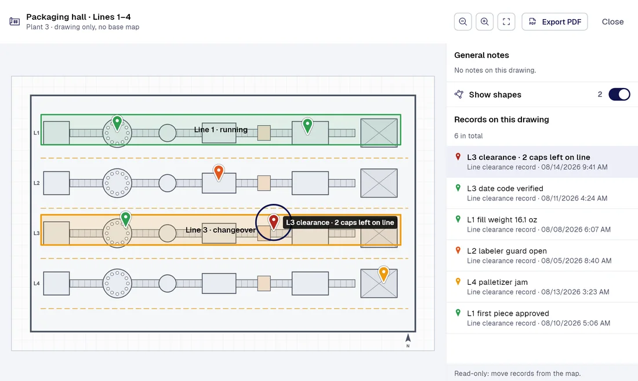Click the zoom in magnifier icon
The image size is (638, 381).
pos(484,22)
